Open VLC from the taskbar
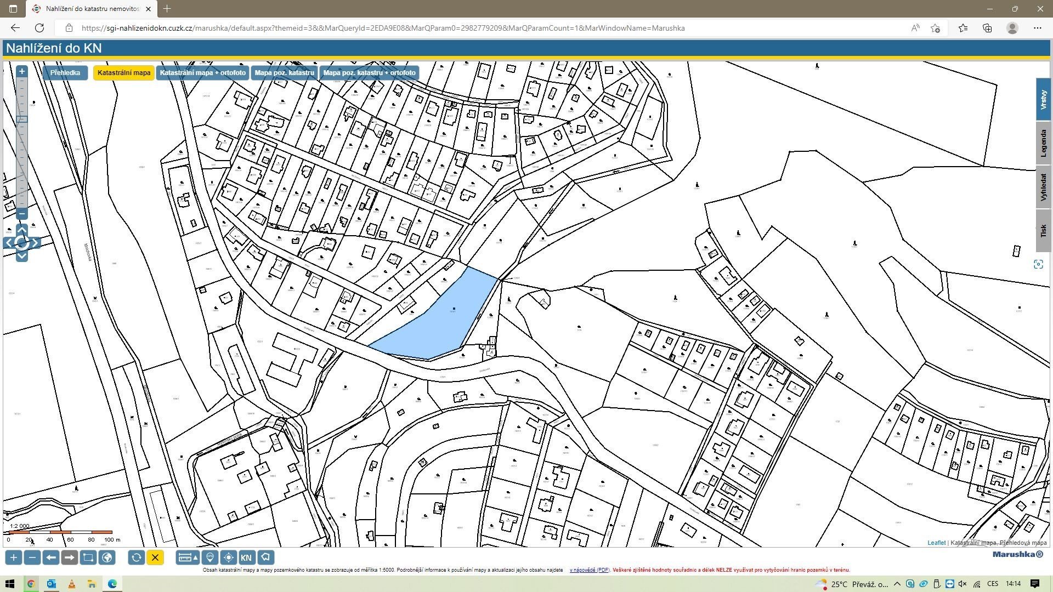The image size is (1053, 592). tap(71, 584)
